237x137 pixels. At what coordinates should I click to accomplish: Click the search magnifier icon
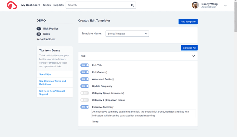tap(132, 5)
